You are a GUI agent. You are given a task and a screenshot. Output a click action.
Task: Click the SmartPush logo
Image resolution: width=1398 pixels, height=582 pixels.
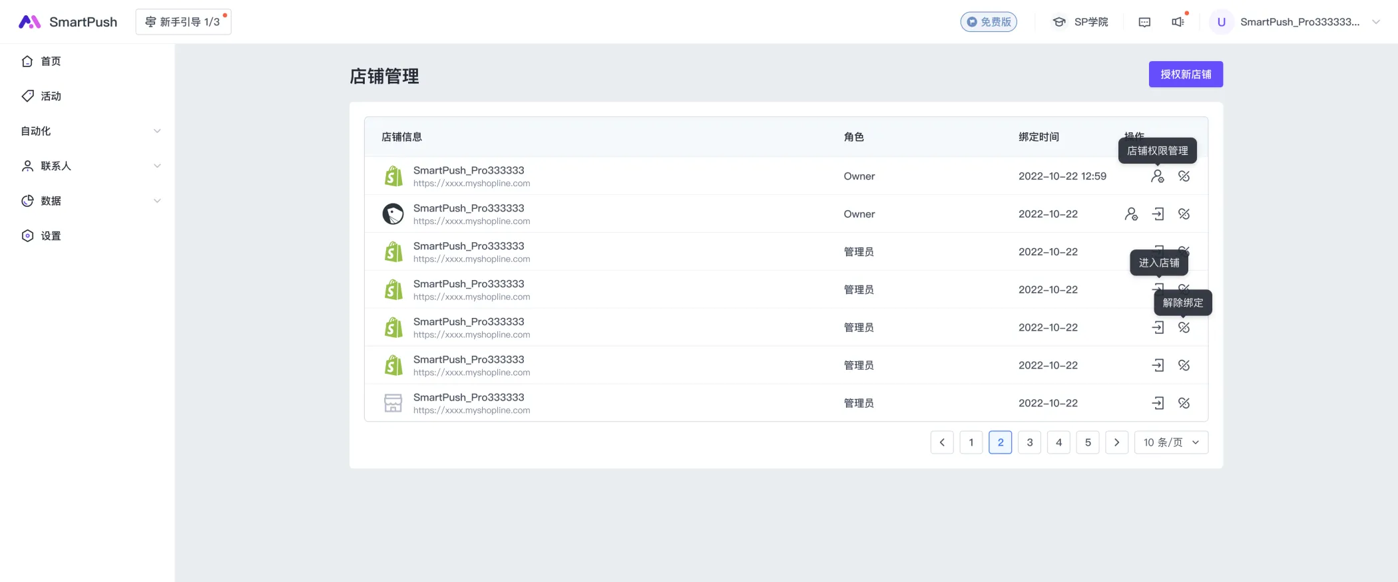click(x=68, y=22)
